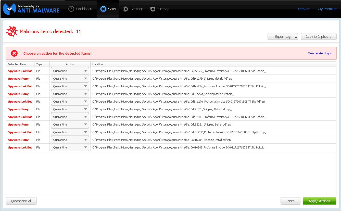Open action dropdown for 5a10d31a27e Proforma Invoice row
Viewport: 341px width, 211px height.
point(70,102)
